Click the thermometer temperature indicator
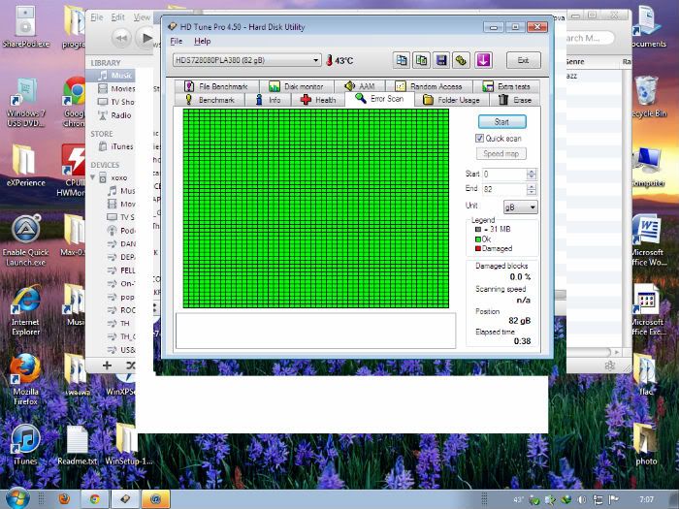 (330, 60)
